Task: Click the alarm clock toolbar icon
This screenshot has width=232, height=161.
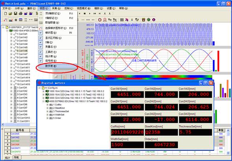Action: (x=143, y=20)
